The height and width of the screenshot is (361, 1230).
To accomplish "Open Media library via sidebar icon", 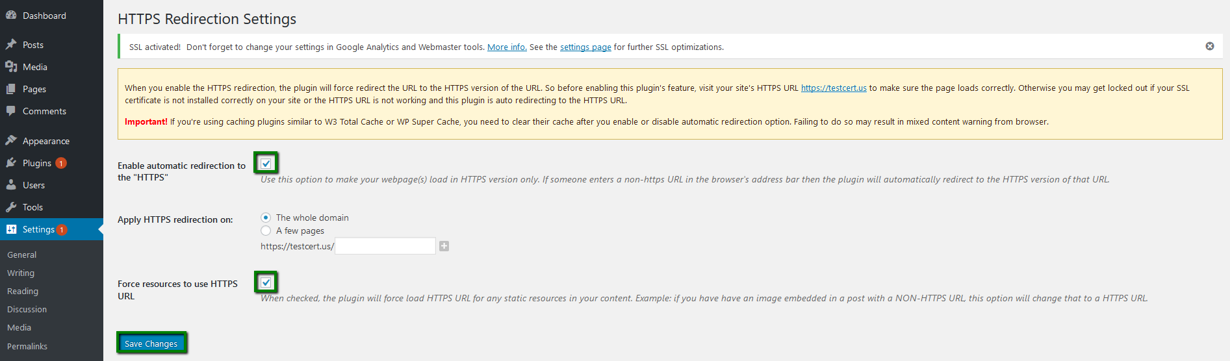I will pos(11,67).
